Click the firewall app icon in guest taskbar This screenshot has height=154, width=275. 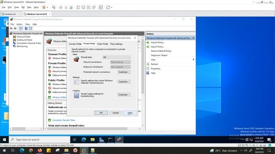[x=119, y=139]
